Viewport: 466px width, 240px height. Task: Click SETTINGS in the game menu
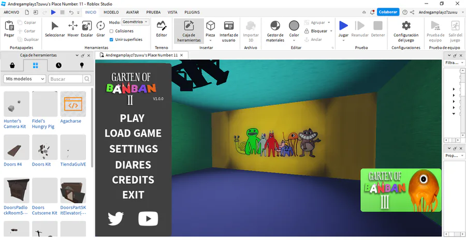tap(134, 149)
